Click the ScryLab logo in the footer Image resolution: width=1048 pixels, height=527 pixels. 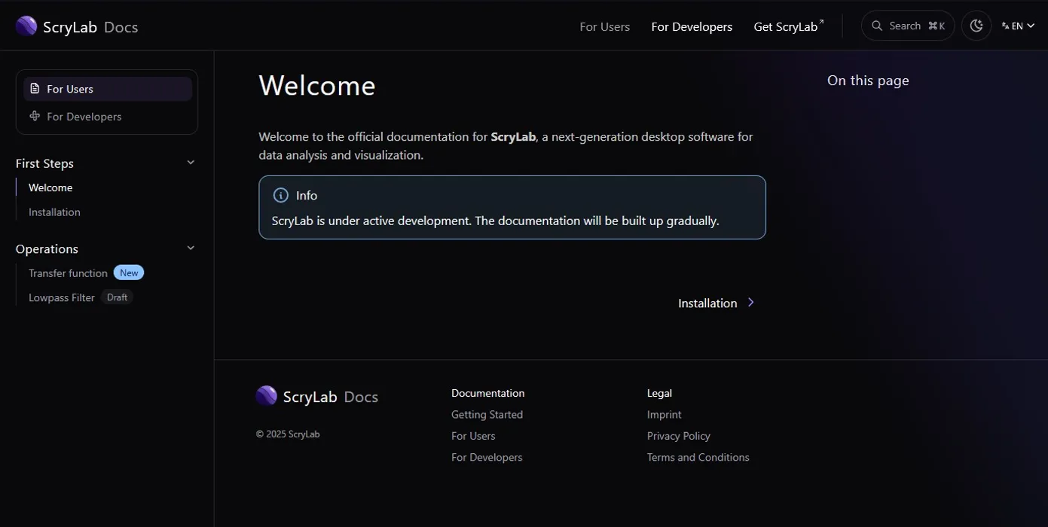click(267, 395)
